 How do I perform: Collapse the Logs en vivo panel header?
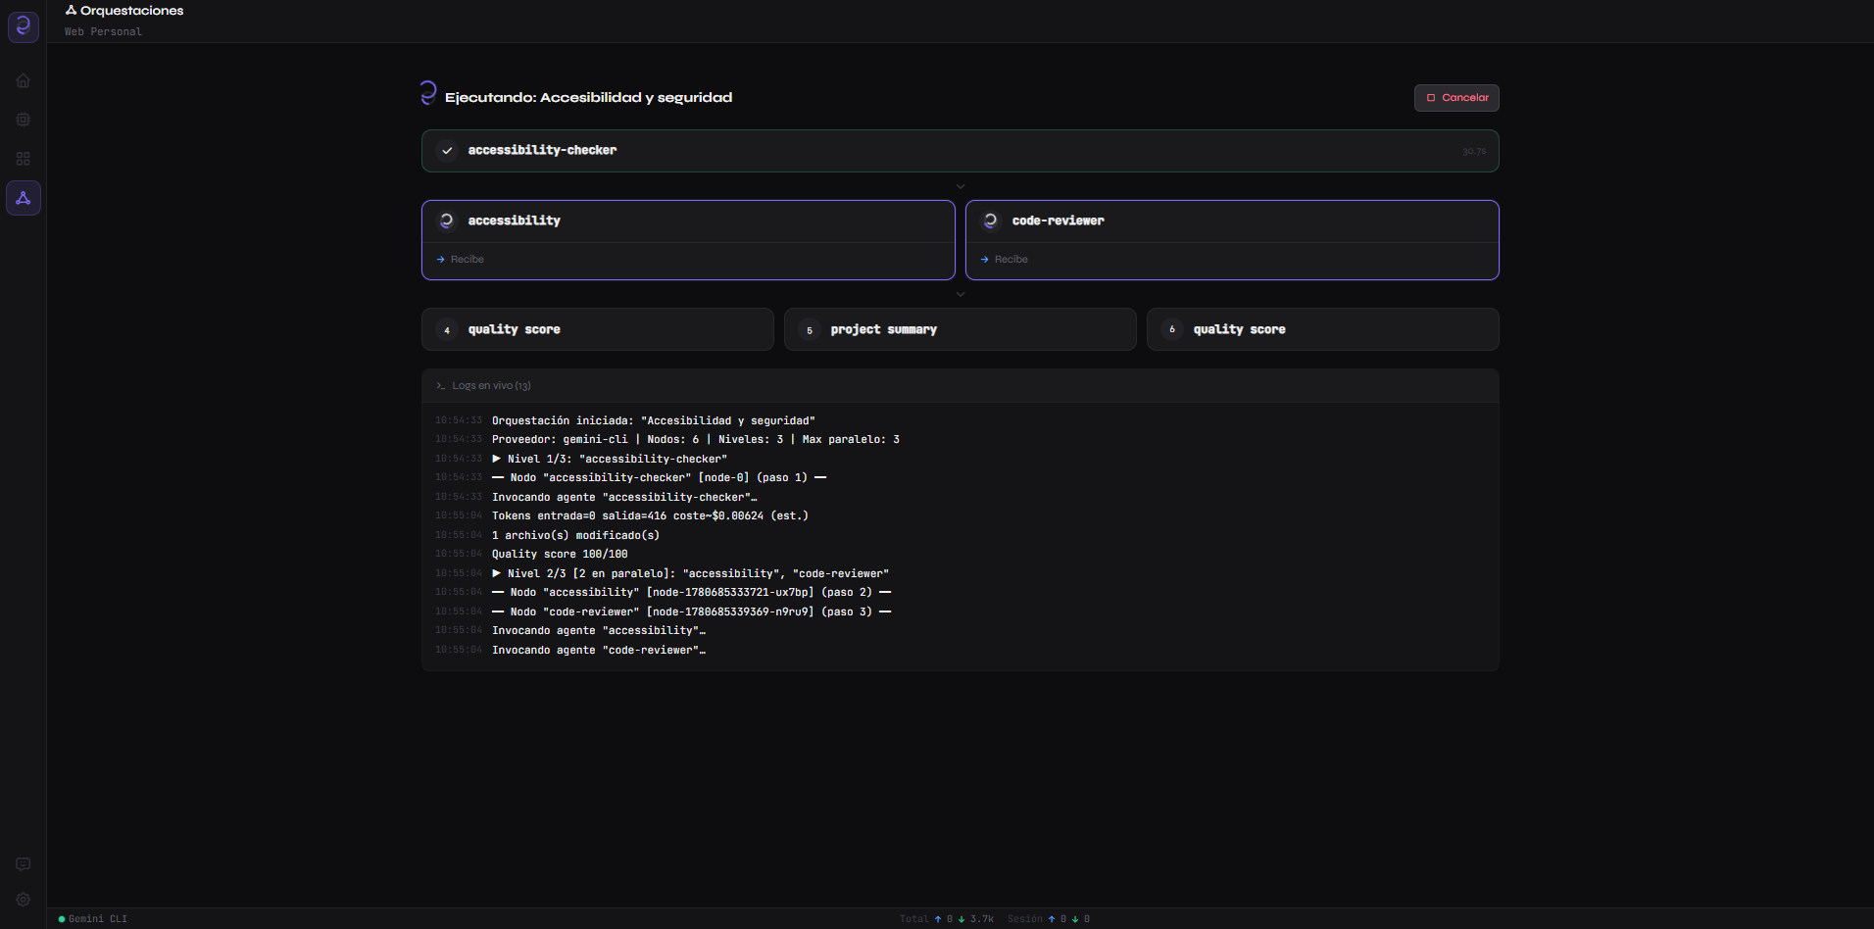[960, 386]
